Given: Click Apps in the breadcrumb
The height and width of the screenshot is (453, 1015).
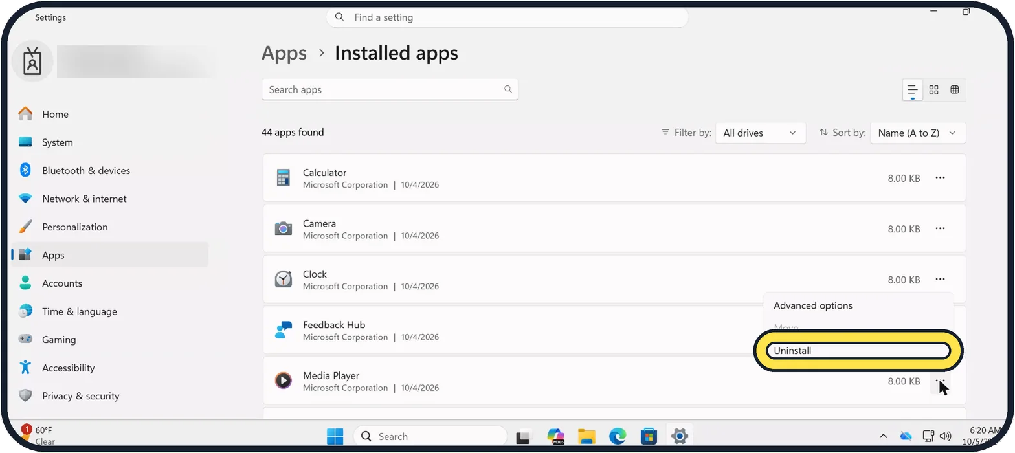Looking at the screenshot, I should click(284, 53).
